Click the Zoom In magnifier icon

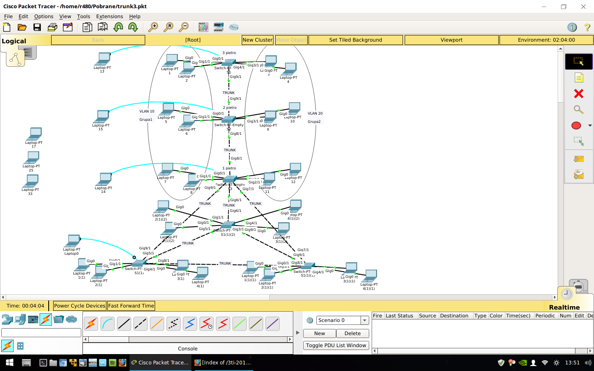(x=153, y=27)
